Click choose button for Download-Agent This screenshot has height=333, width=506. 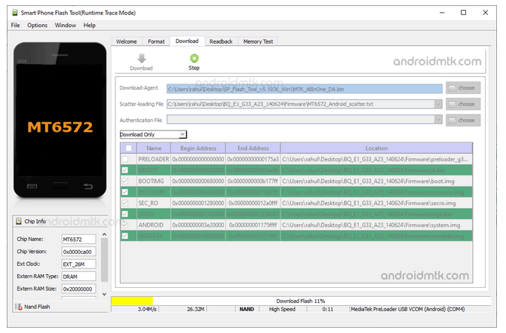[463, 87]
